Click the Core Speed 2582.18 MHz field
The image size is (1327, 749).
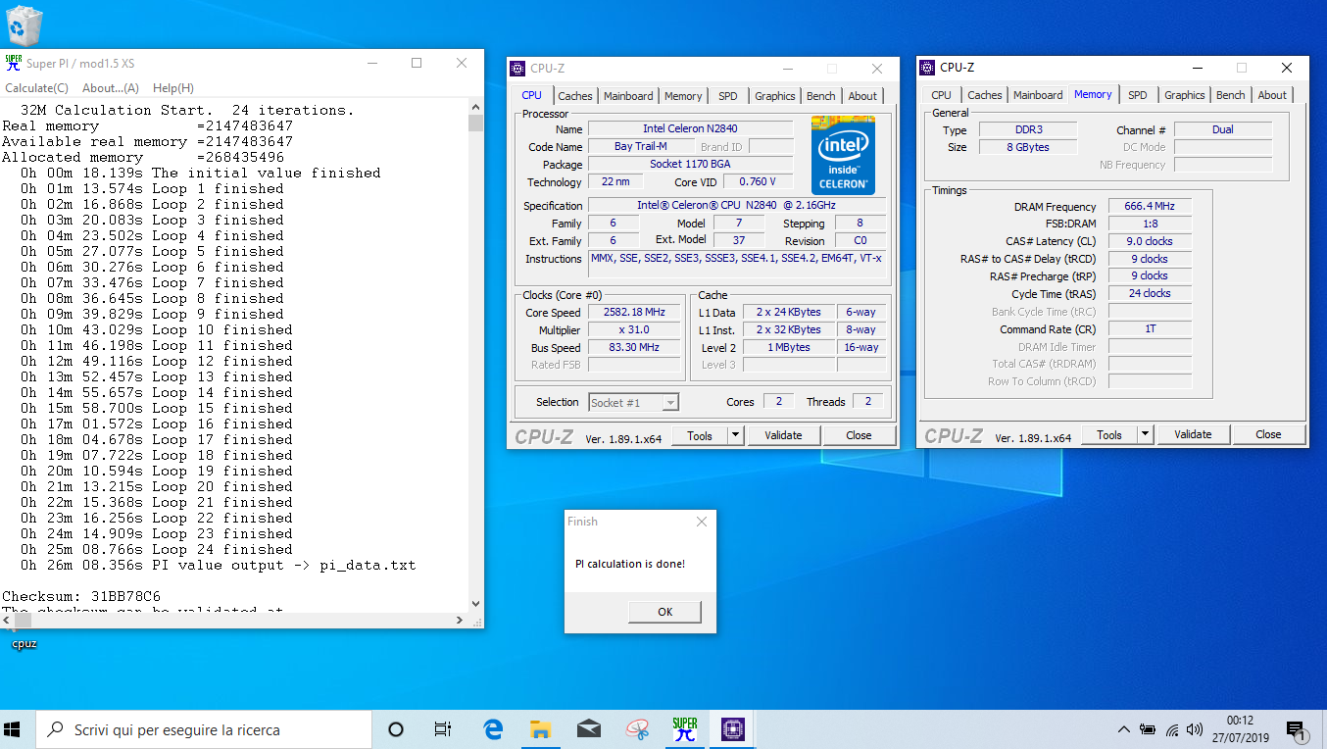pyautogui.click(x=634, y=312)
